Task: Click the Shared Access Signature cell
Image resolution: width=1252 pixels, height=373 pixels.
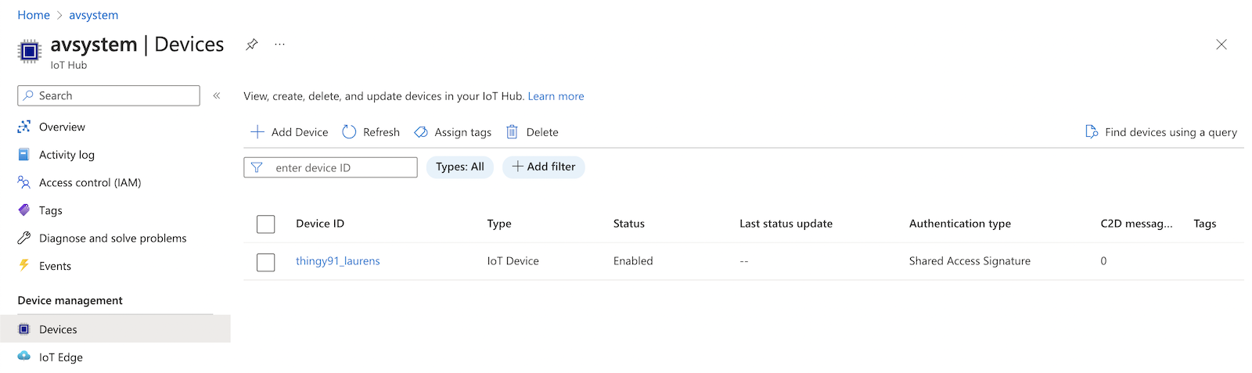Action: (x=970, y=260)
